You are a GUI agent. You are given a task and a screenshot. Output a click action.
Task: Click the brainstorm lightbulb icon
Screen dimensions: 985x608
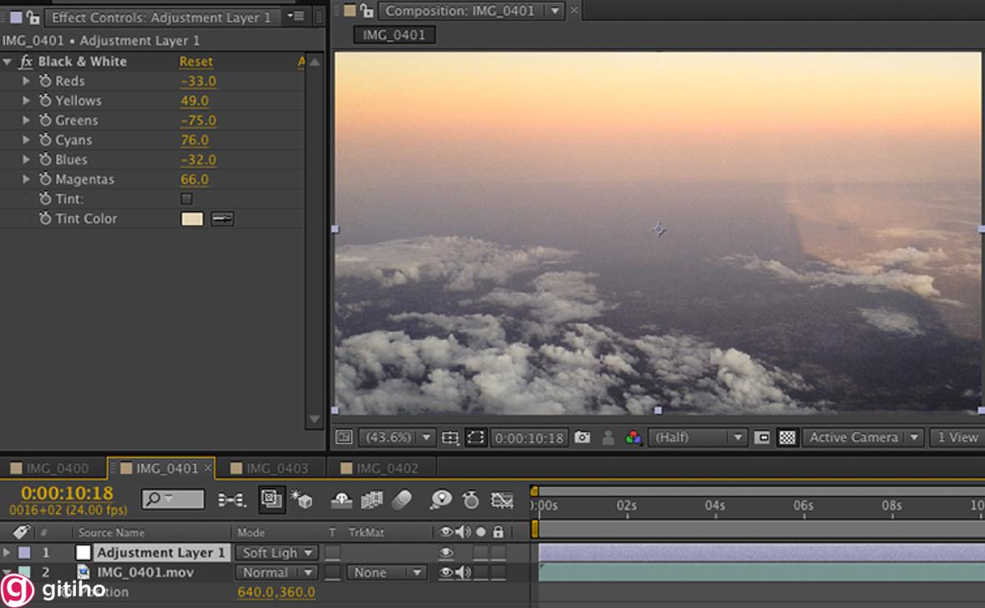point(441,500)
